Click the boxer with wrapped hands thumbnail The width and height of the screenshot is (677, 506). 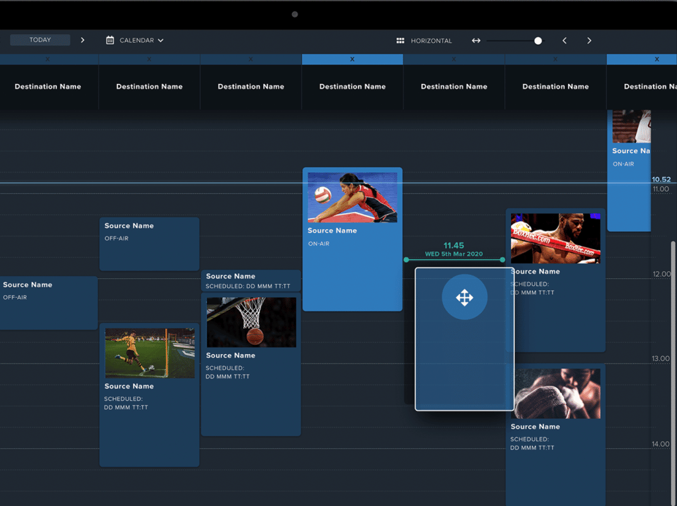point(555,394)
